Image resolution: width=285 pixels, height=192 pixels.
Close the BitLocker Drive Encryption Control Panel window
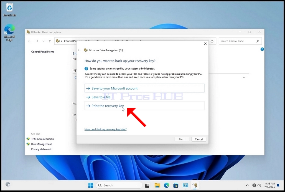click(x=259, y=32)
